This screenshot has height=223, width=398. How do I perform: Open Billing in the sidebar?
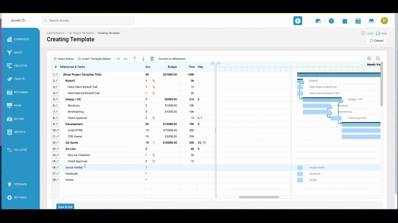[15, 119]
